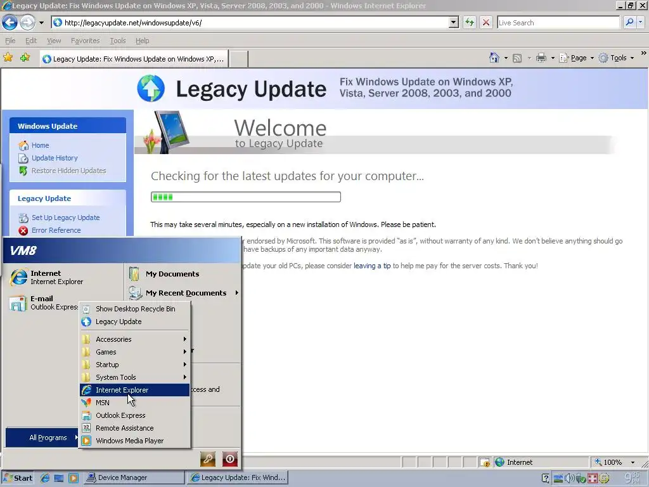This screenshot has height=487, width=649.
Task: Click the Log Off key icon
Action: point(208,459)
